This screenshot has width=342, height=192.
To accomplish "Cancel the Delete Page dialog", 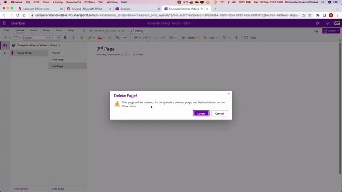I will click(220, 114).
